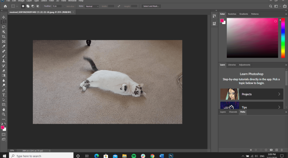
Task: Expand the Projects tutorials chevron
Action: pyautogui.click(x=279, y=94)
